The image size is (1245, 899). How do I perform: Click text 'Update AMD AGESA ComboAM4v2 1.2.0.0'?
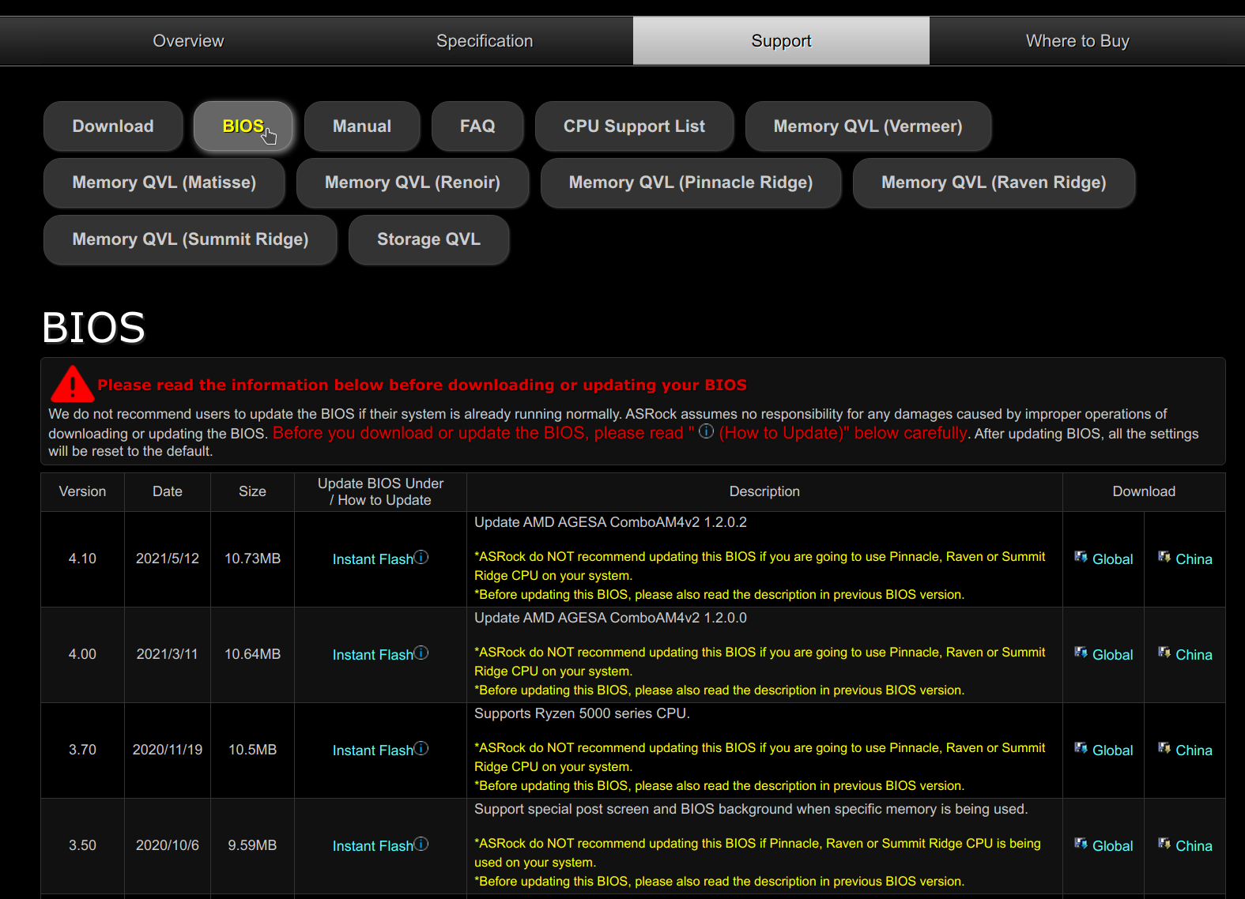tap(610, 618)
